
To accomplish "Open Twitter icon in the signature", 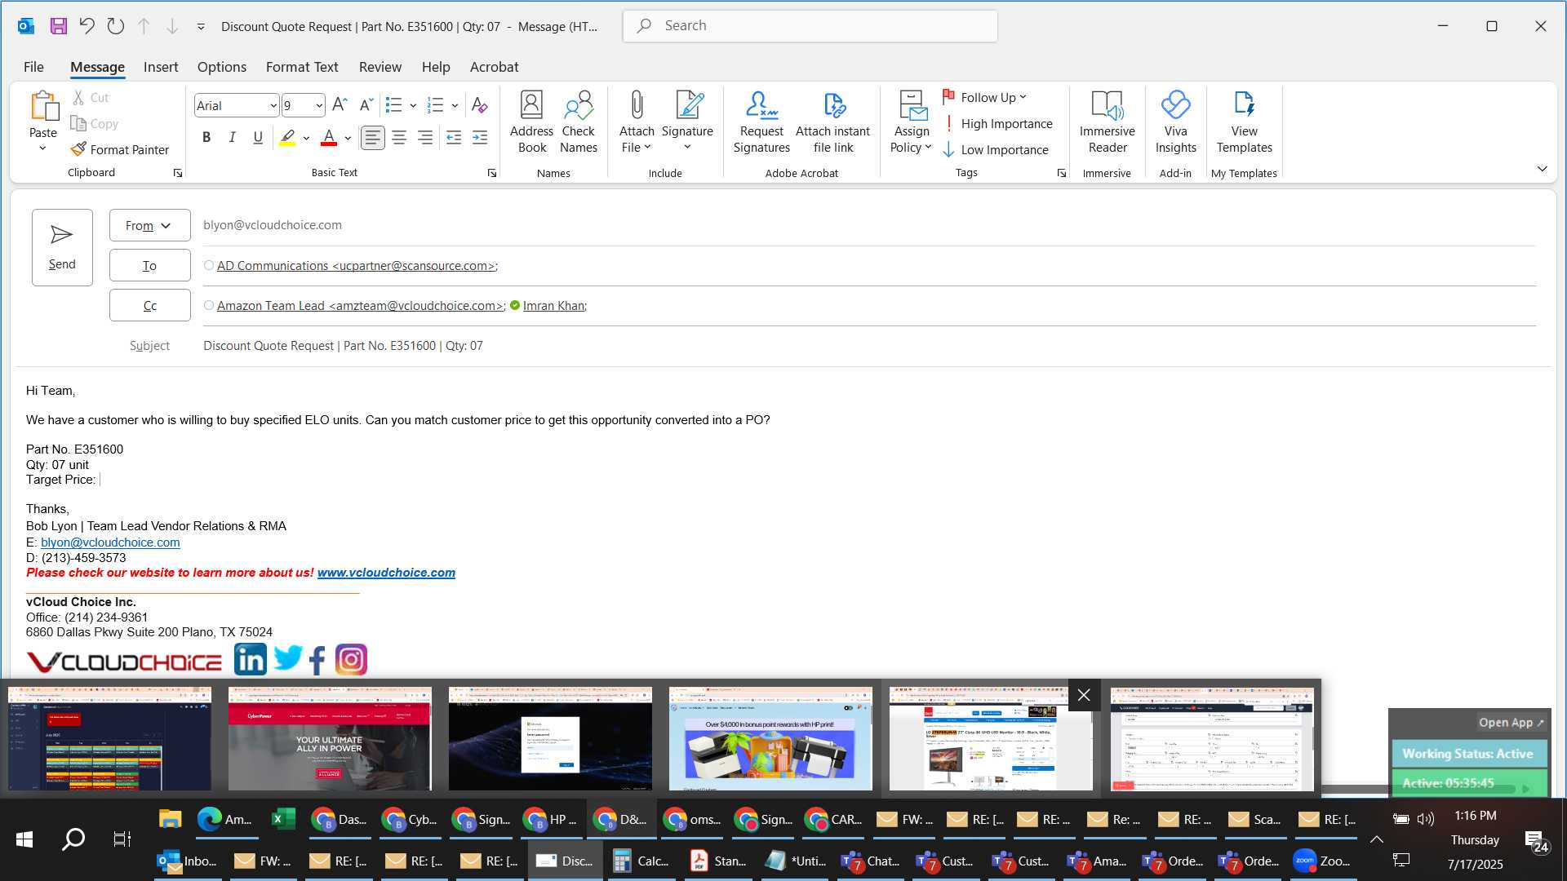I will coord(287,657).
